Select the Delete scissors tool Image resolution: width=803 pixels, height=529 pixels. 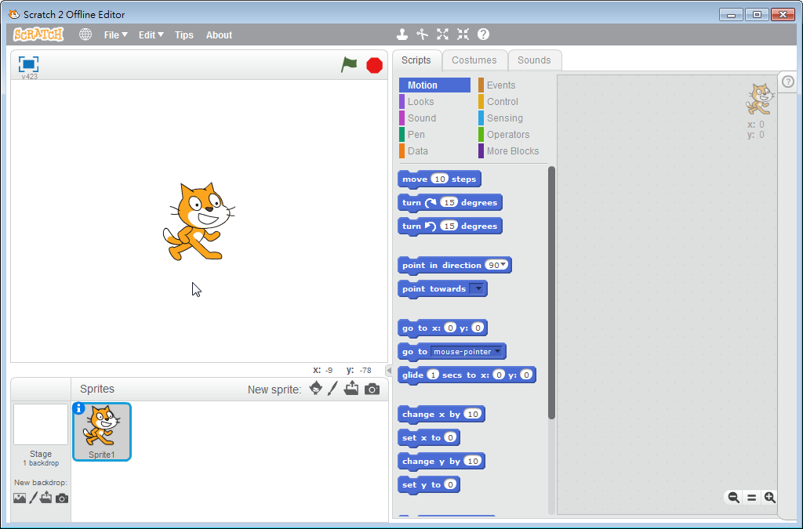[423, 34]
